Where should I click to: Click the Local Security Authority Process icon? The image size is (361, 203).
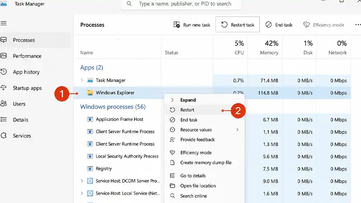[90, 156]
